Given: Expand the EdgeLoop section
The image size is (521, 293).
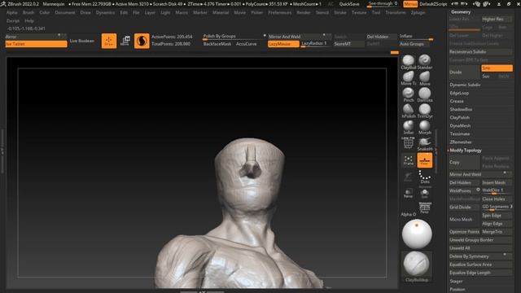Looking at the screenshot, I should [x=459, y=93].
